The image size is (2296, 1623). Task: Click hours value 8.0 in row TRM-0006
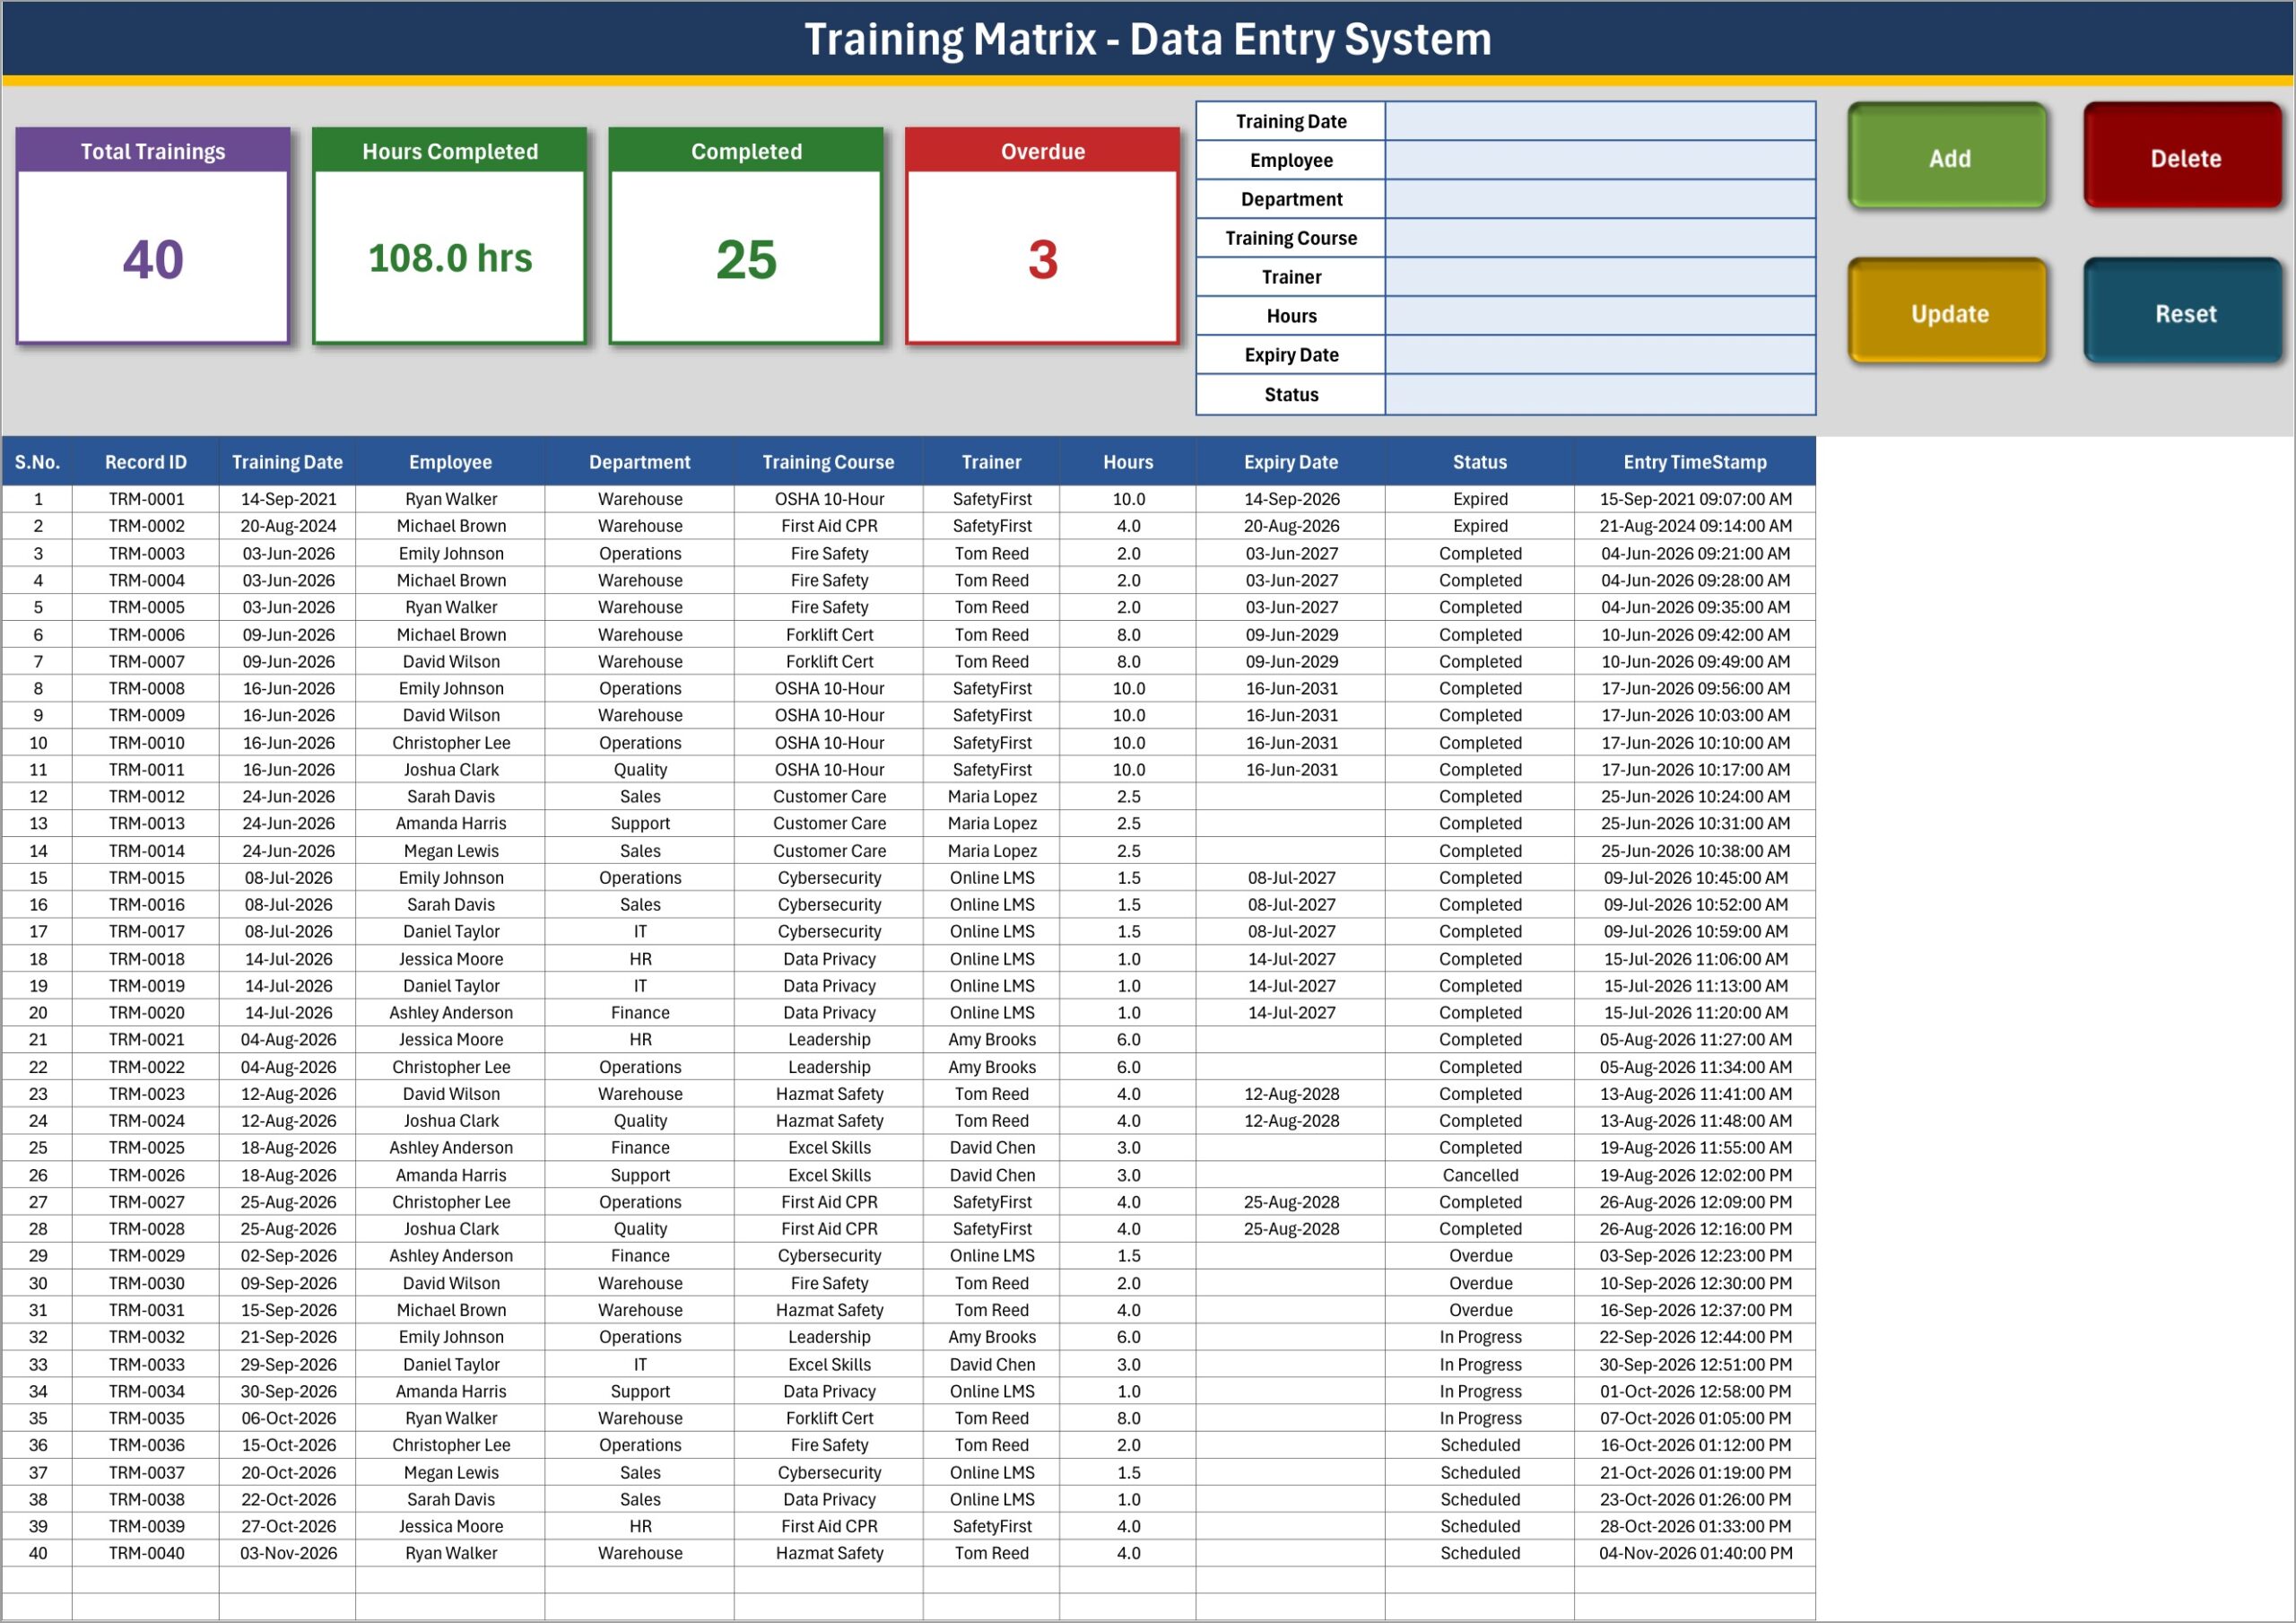click(x=1128, y=634)
